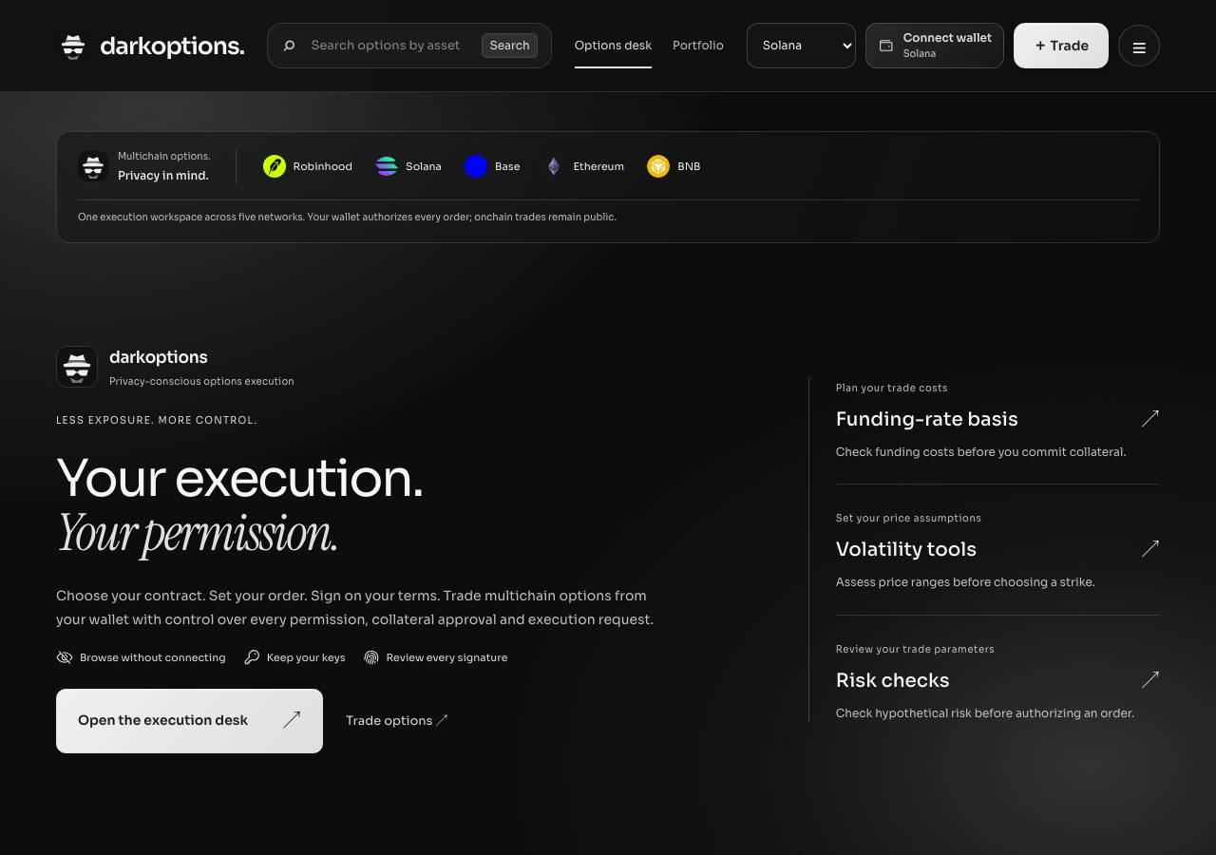1216x855 pixels.
Task: Click the yellow BNB icon
Action: 658,166
